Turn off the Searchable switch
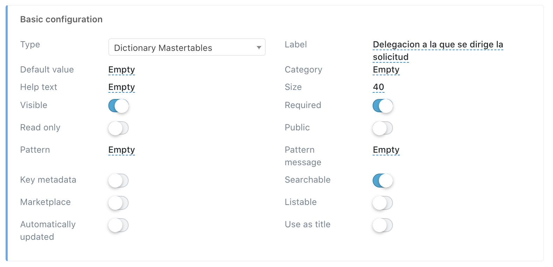 click(383, 181)
